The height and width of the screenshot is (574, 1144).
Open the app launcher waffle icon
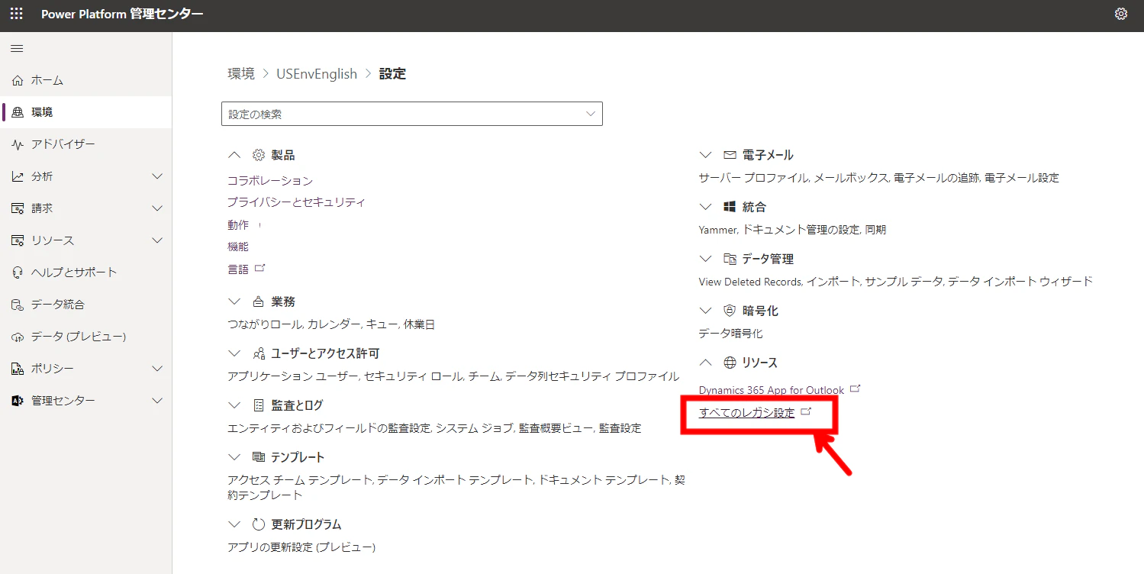pos(16,14)
